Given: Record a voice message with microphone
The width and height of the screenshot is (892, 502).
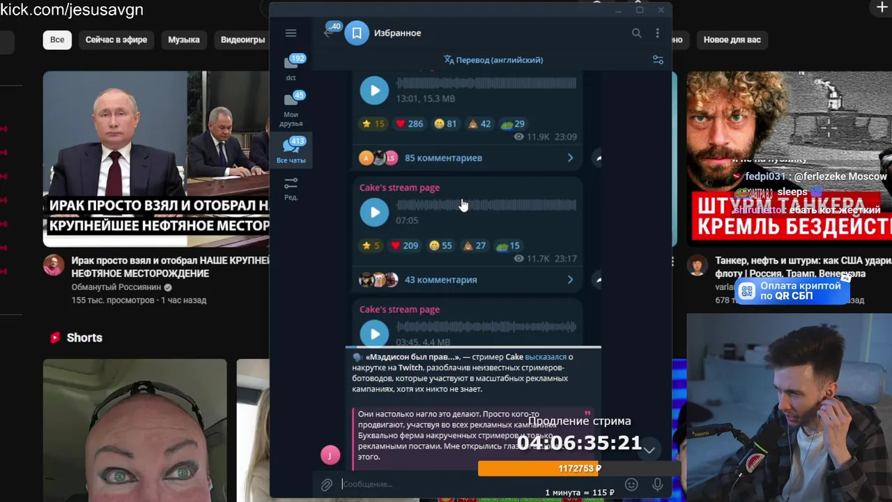Looking at the screenshot, I should [657, 485].
